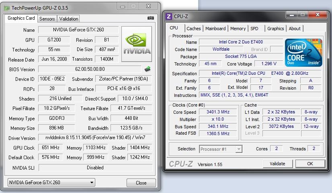Click the Device ID value 10DE - 05E2
Screen dimensions: 332x193
pos(52,79)
